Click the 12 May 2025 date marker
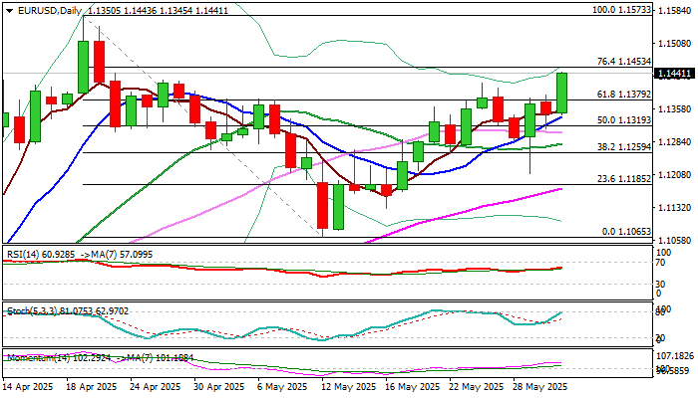Screen dimensions: 698x398 coord(349,386)
